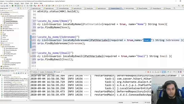Minimize the Package Explorer panel
Screen dimensions: 184x104
pyautogui.click(x=26, y=8)
